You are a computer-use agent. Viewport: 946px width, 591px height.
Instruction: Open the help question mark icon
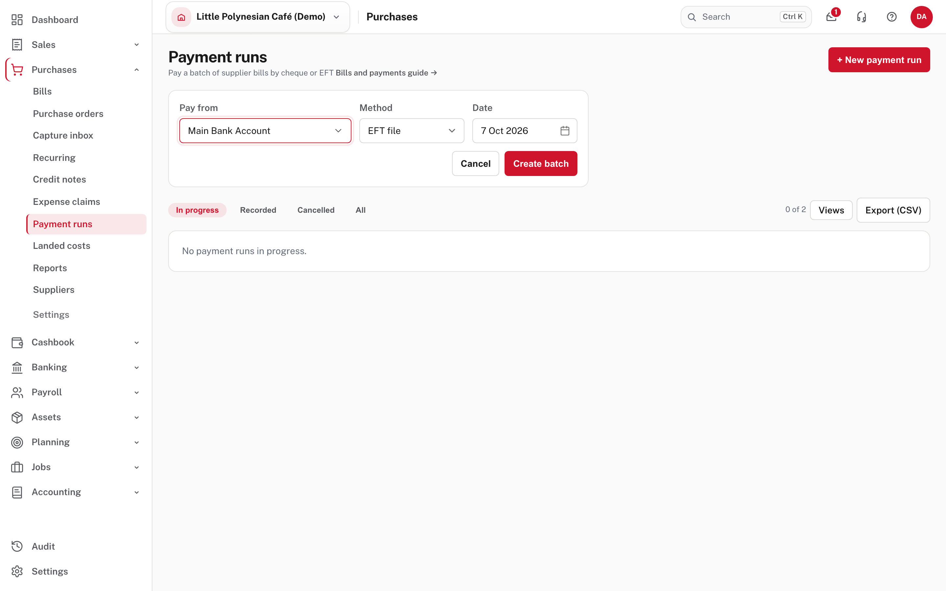(x=891, y=17)
